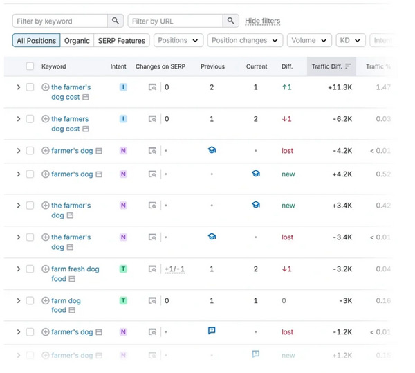Open the farm fresh dog food keyword link

(75, 269)
